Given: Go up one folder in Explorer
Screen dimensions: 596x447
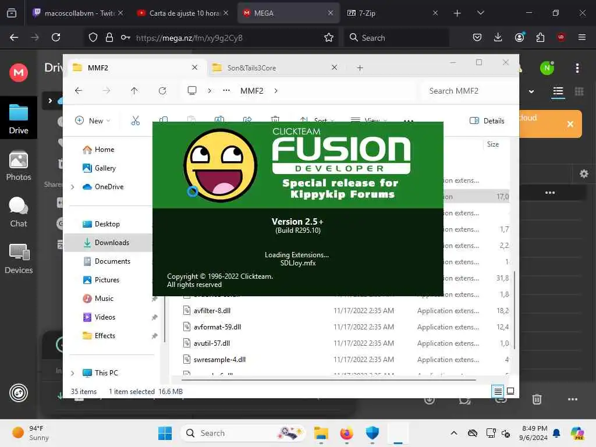Looking at the screenshot, I should (x=134, y=90).
